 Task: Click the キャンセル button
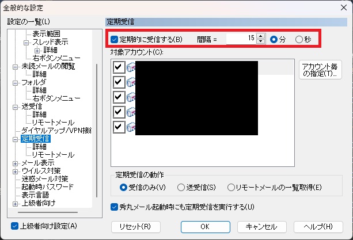pyautogui.click(x=262, y=227)
